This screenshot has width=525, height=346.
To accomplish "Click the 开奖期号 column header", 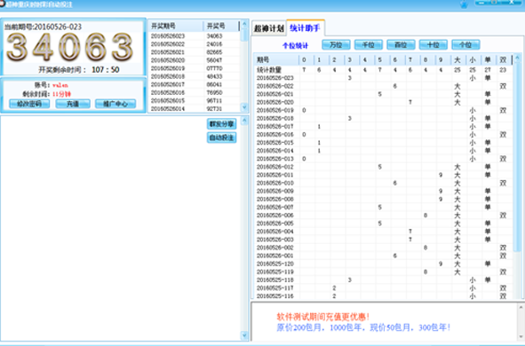I will (176, 26).
